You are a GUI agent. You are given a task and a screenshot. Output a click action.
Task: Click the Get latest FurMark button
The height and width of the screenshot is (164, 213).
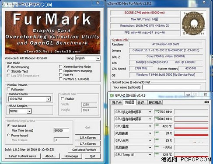point(84,150)
